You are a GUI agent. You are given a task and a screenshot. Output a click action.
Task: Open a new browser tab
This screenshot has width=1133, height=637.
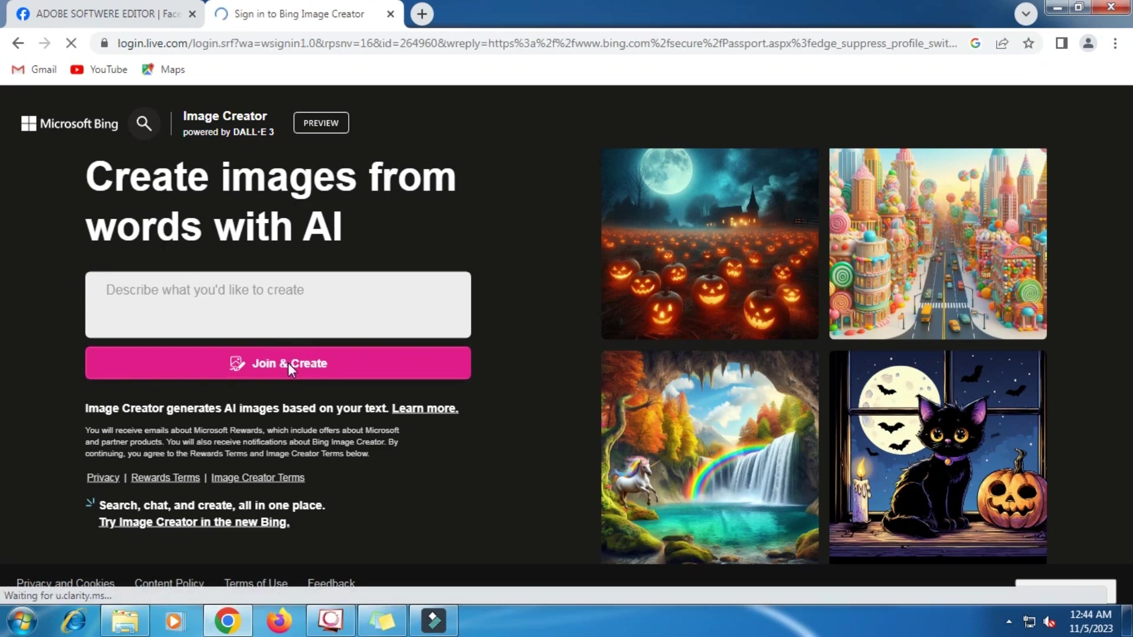click(422, 14)
